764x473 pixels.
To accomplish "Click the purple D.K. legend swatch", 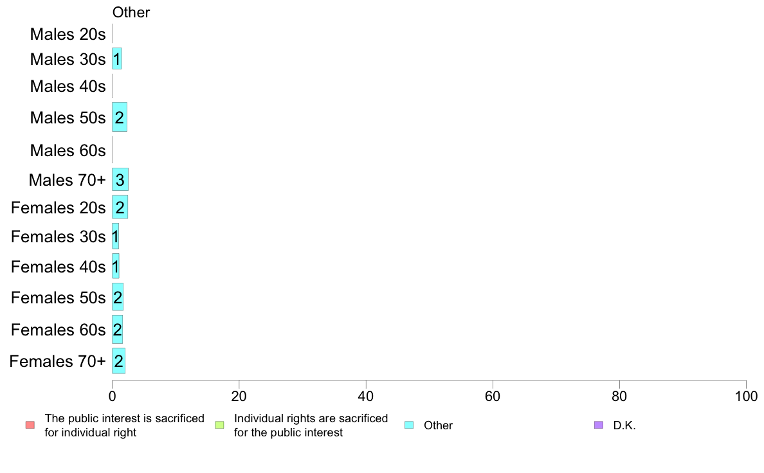I will click(599, 425).
